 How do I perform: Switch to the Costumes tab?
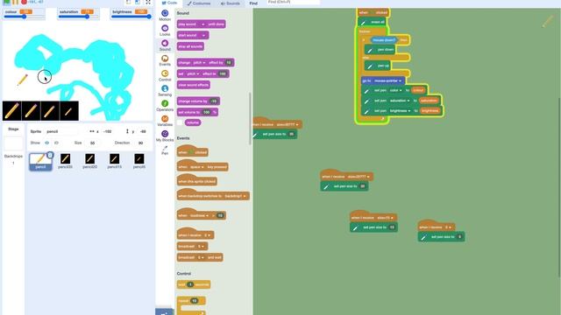[199, 3]
